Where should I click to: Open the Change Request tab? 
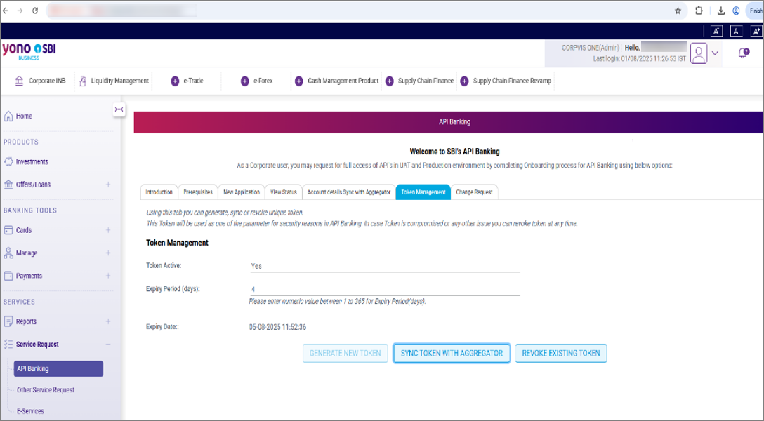pyautogui.click(x=474, y=192)
